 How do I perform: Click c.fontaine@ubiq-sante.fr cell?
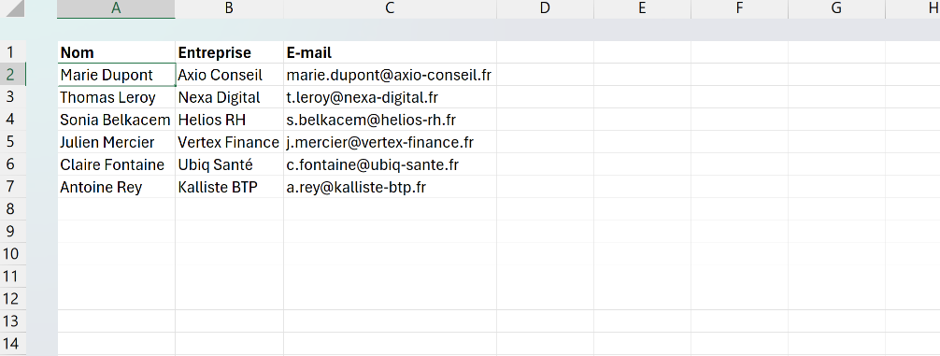point(391,164)
